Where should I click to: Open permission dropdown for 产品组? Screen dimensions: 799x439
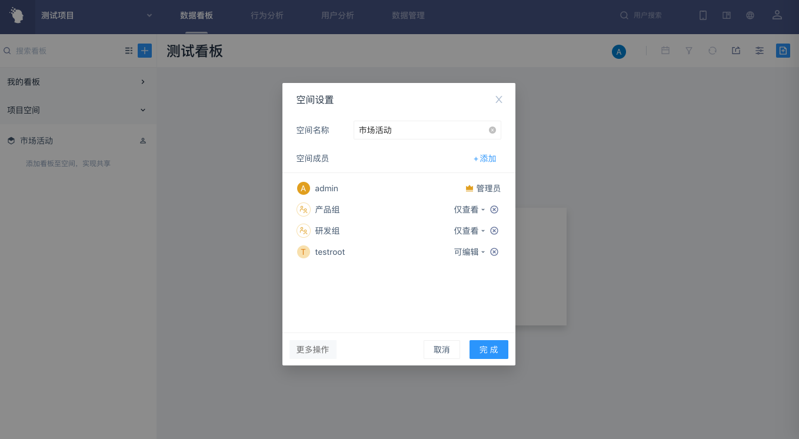coord(469,209)
